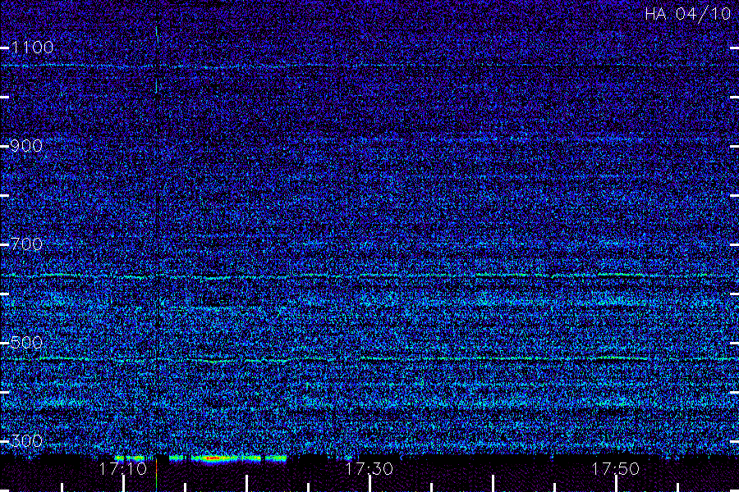The width and height of the screenshot is (739, 492).
Task: Click the 500 frequency axis label
Action: (x=26, y=342)
